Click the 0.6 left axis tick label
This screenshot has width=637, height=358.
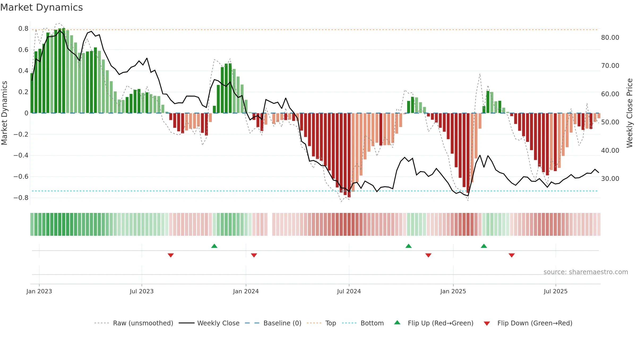pyautogui.click(x=23, y=50)
